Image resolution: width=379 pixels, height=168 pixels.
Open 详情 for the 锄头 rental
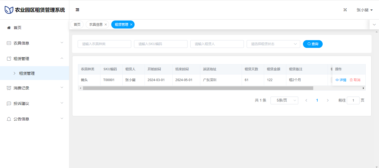(341, 80)
